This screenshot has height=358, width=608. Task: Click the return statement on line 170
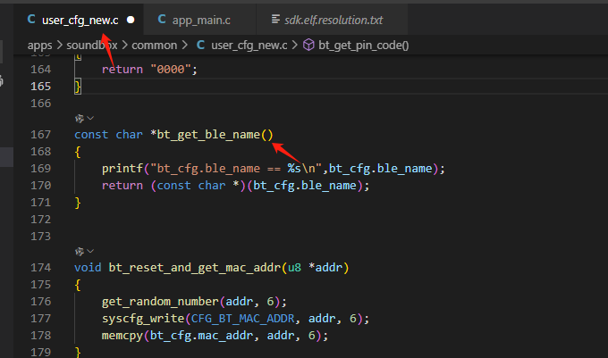[235, 186]
